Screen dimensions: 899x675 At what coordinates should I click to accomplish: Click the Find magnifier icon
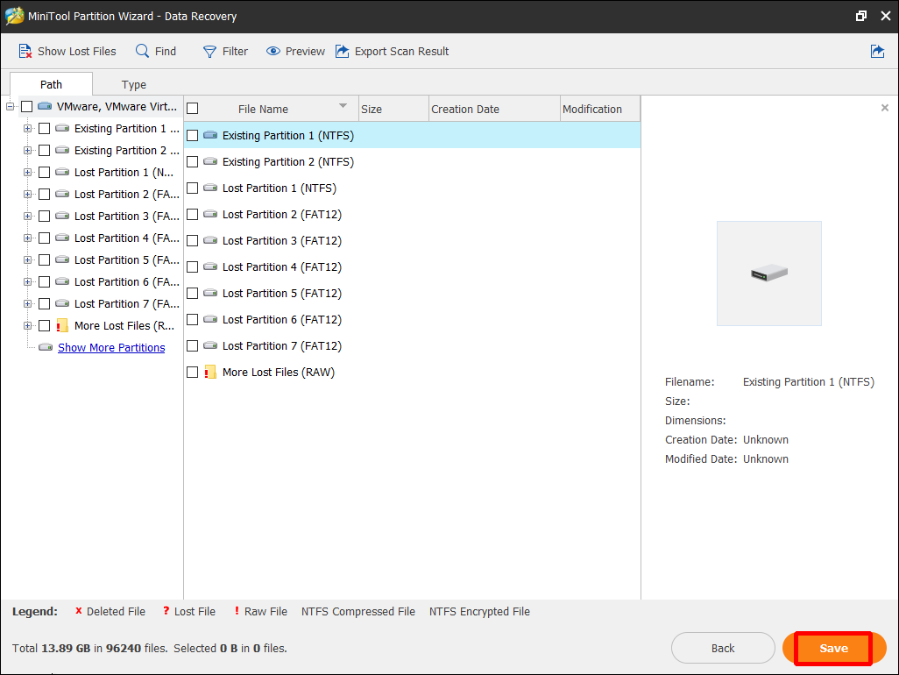[x=142, y=51]
